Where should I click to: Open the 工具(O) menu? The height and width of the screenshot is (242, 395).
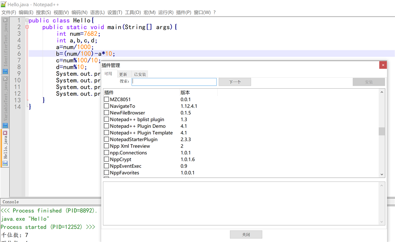point(133,12)
